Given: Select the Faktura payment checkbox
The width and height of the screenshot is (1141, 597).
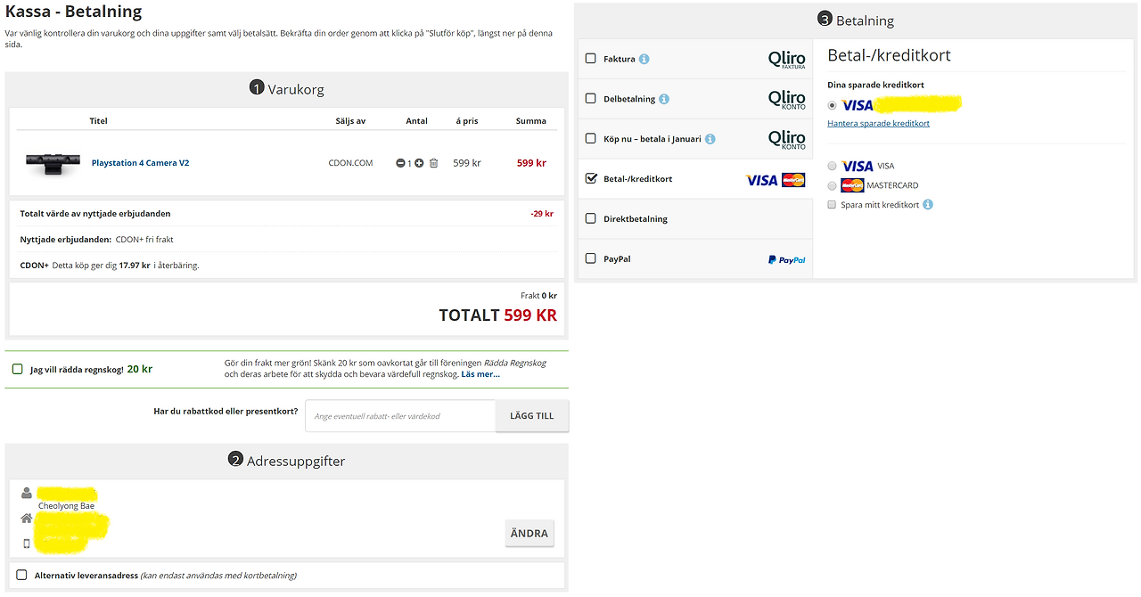Looking at the screenshot, I should [x=590, y=59].
